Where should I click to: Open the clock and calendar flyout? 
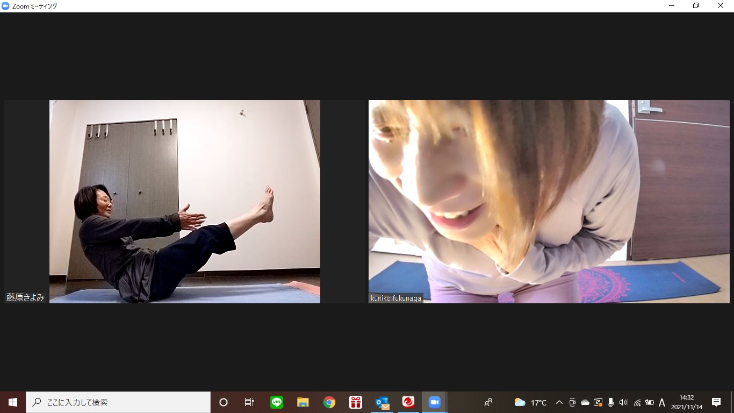[687, 402]
